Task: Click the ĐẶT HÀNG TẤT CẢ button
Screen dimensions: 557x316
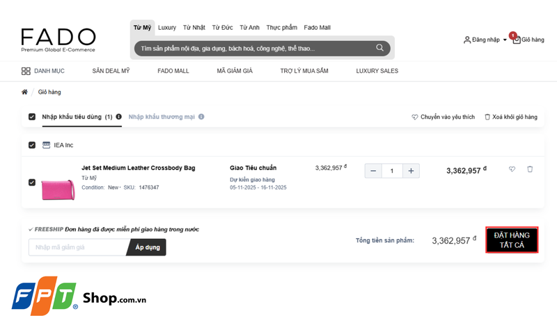Action: click(x=512, y=240)
